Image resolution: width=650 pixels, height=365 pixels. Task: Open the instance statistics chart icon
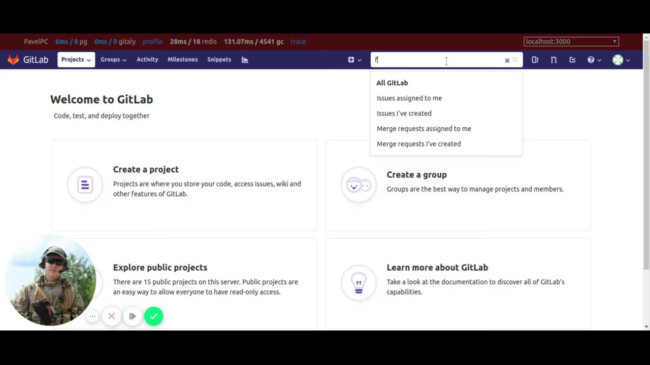point(245,60)
